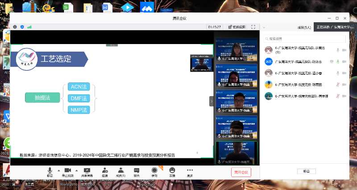
Task: Open the share screen option
Action: coord(87,172)
